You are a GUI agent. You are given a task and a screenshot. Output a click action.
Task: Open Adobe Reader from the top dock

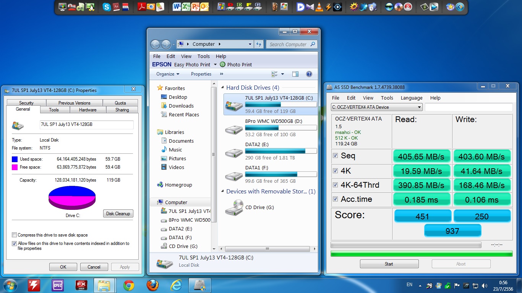pyautogui.click(x=142, y=7)
